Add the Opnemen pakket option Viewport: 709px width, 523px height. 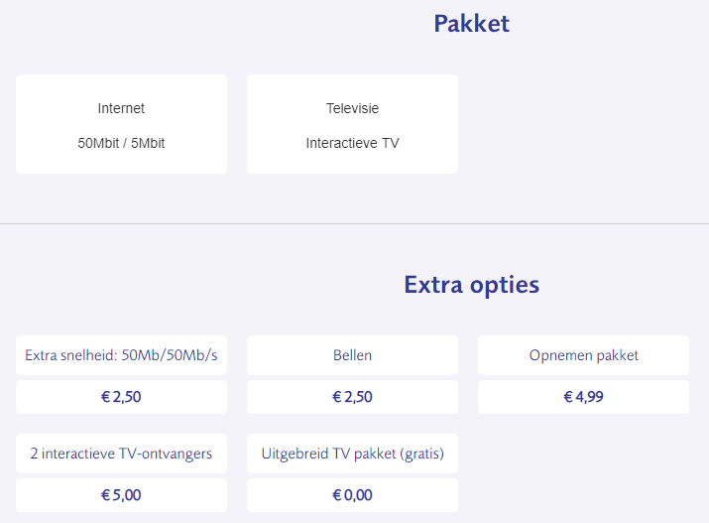583,355
